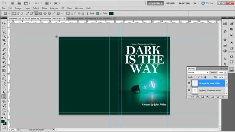
Task: Select the Hand tool
Action: 4,110
